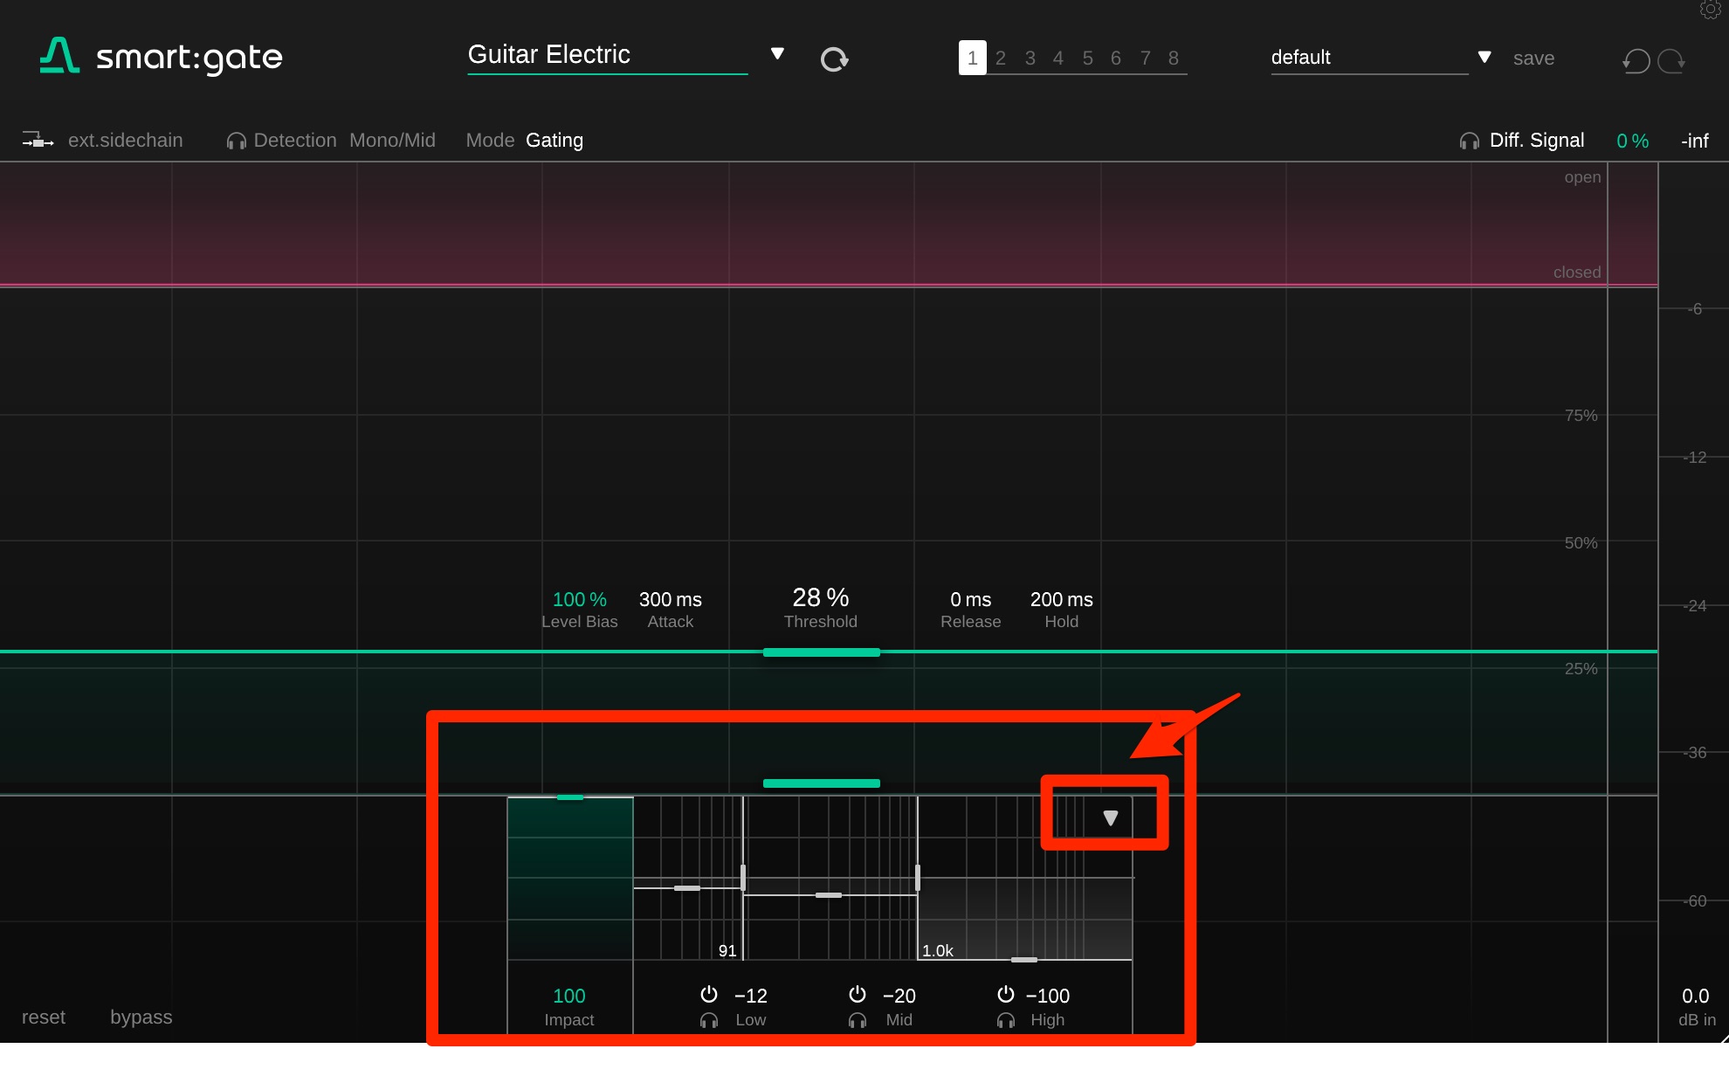Toggle the Mid band power button
Screen dimensions: 1729x1083
(858, 995)
